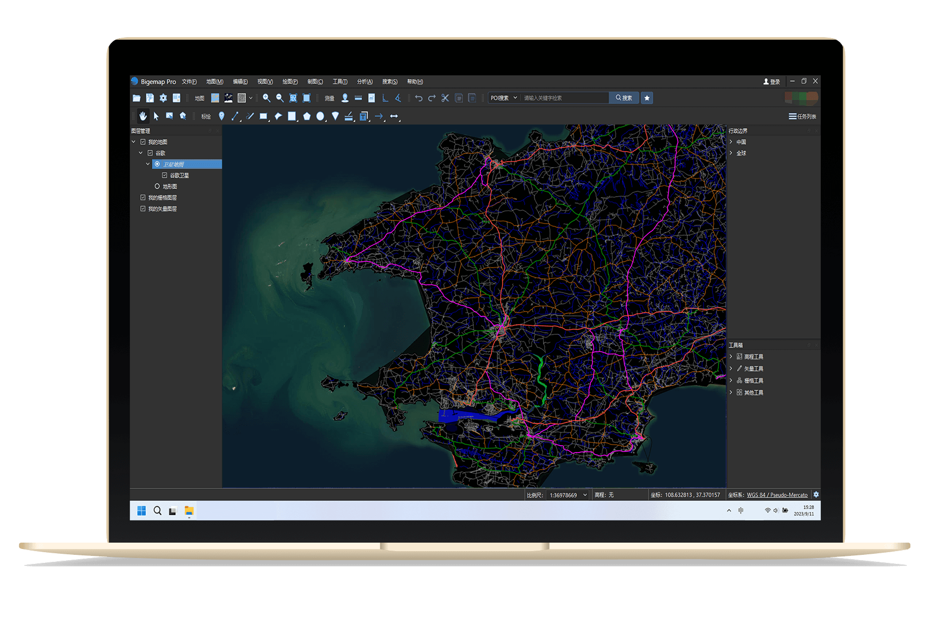
Task: Collapse the 谷歌 tree node
Action: point(141,153)
